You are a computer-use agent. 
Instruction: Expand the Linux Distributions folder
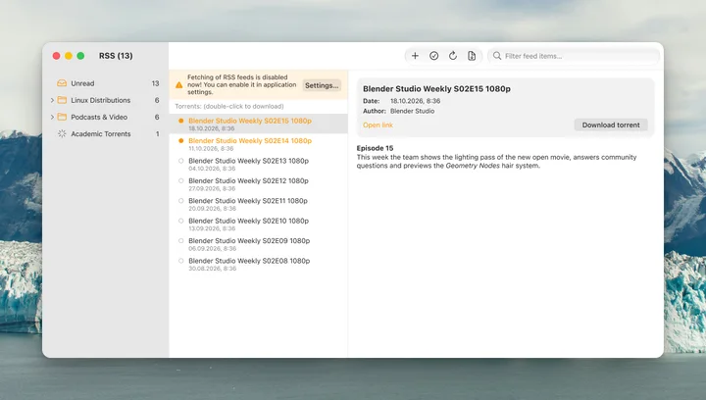coord(52,100)
